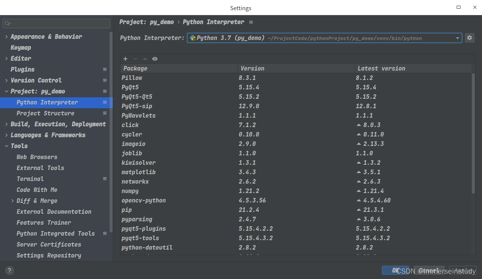Collapse the Tools section
The width and height of the screenshot is (482, 279).
click(x=6, y=146)
